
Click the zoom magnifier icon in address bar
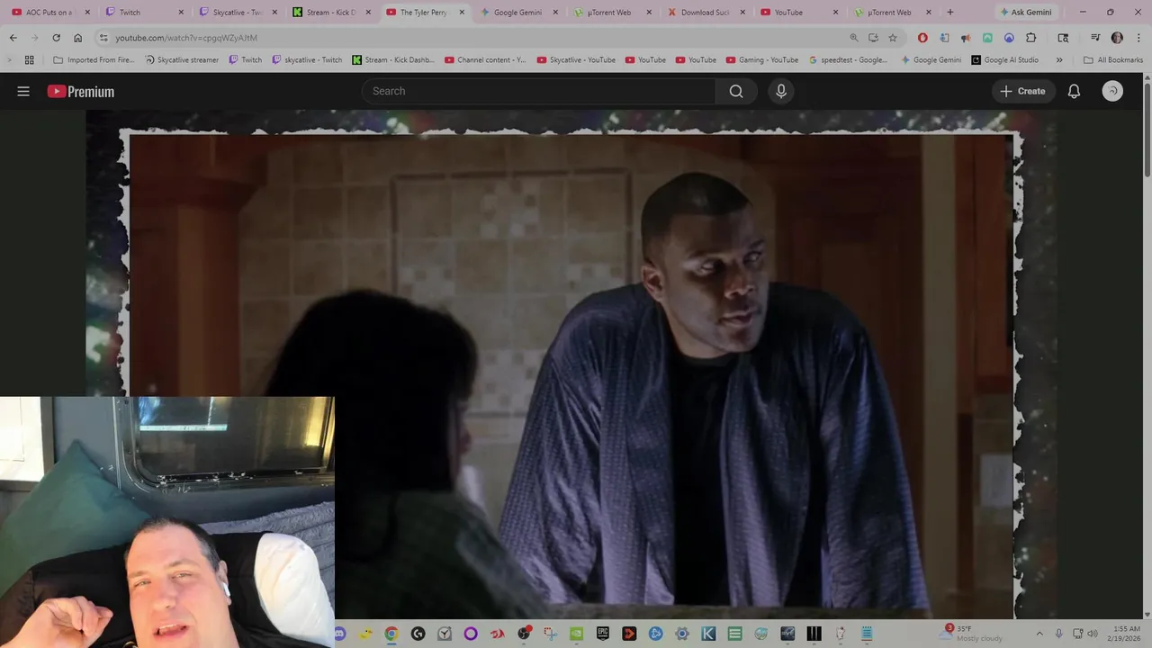(x=854, y=38)
